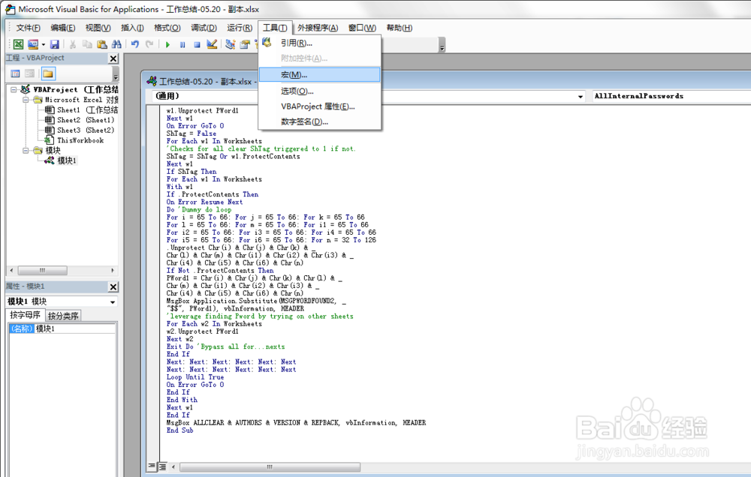Run the macro with green play icon
This screenshot has height=477, width=751.
[x=167, y=44]
